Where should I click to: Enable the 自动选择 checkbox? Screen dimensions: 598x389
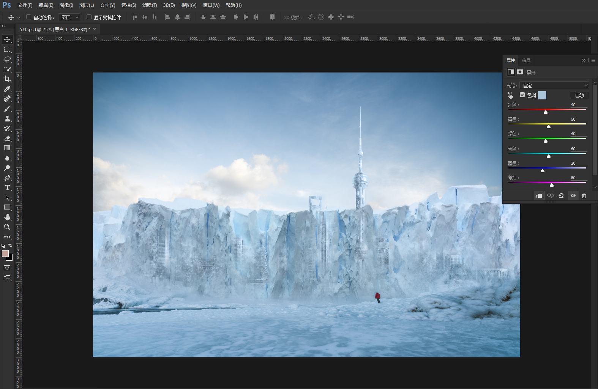[28, 17]
